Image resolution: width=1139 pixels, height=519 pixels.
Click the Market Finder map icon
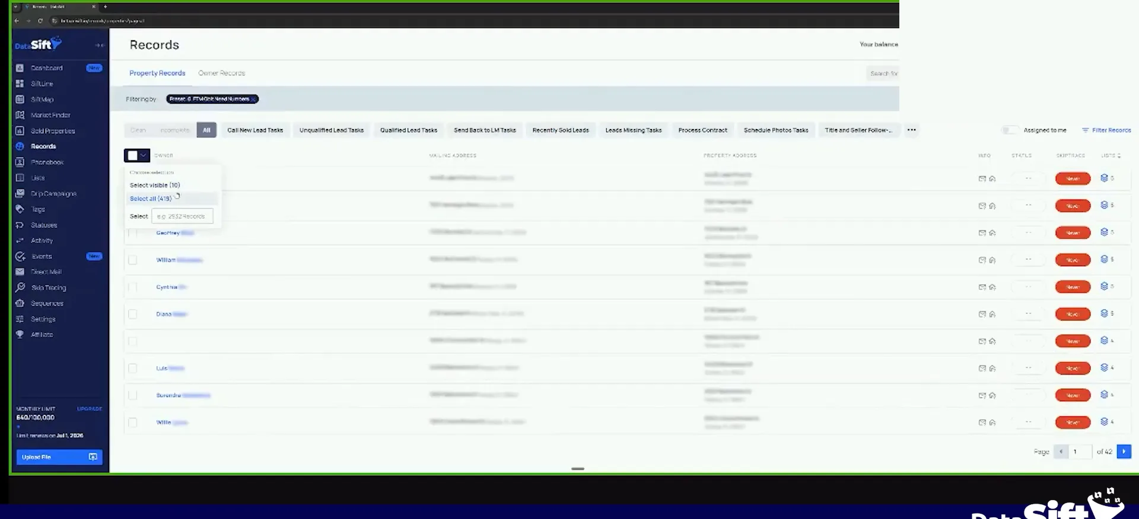point(20,115)
